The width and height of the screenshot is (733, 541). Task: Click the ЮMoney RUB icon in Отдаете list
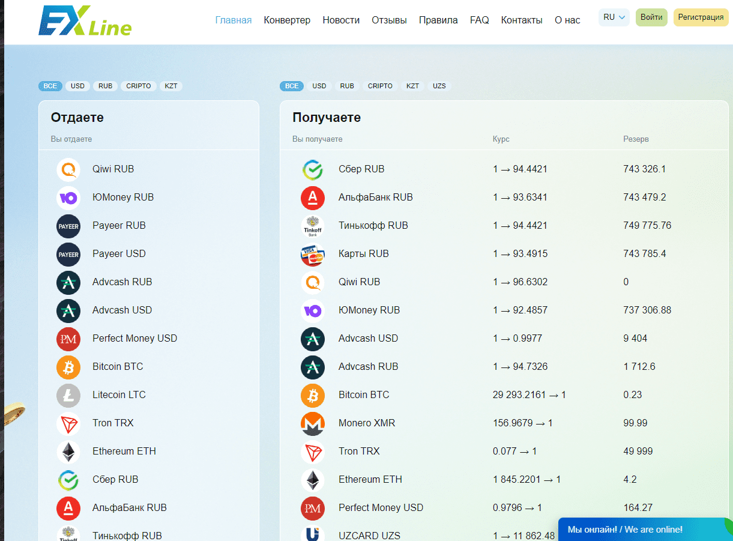68,198
